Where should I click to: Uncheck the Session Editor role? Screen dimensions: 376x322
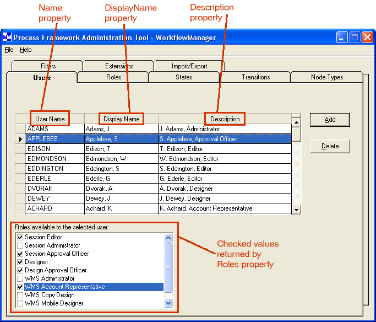click(20, 238)
